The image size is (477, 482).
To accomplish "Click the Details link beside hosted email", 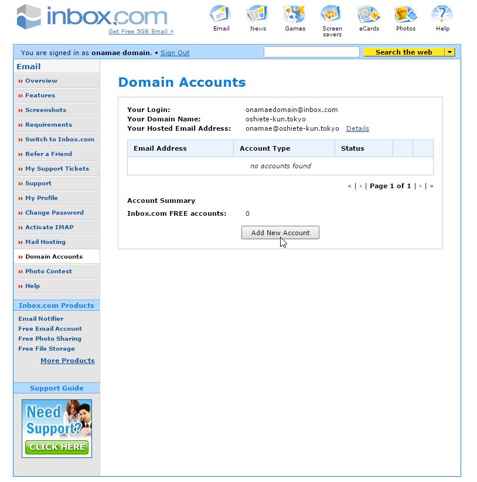I will tap(357, 128).
